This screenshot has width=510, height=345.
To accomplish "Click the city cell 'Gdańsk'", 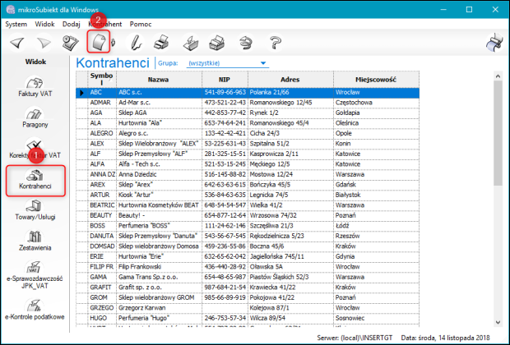I will [x=376, y=185].
